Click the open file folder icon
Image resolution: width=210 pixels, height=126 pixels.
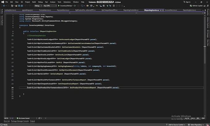(x=16, y=6)
